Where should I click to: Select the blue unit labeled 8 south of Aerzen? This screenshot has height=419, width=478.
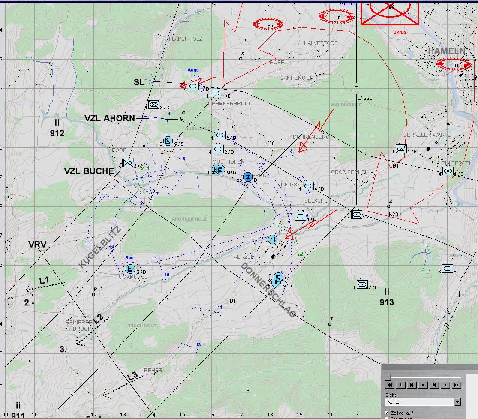pyautogui.click(x=278, y=277)
